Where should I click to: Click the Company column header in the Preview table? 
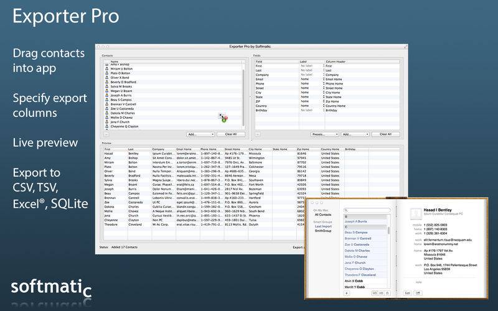pyautogui.click(x=164, y=149)
